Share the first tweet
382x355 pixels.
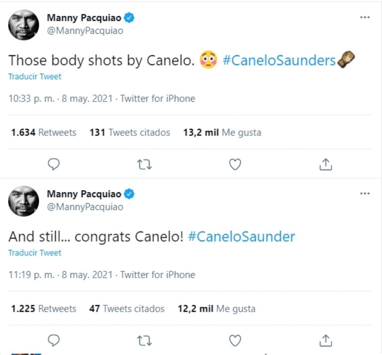click(x=325, y=164)
